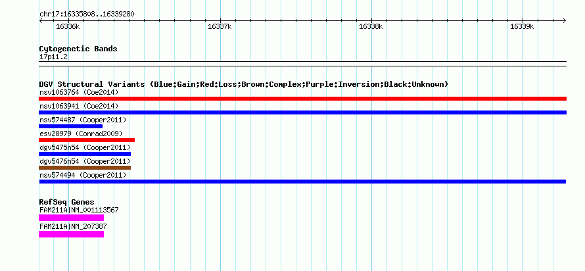Click the dgv5476n54 (Cooper2011) label
Viewport: 585px width, 271px height.
85,161
